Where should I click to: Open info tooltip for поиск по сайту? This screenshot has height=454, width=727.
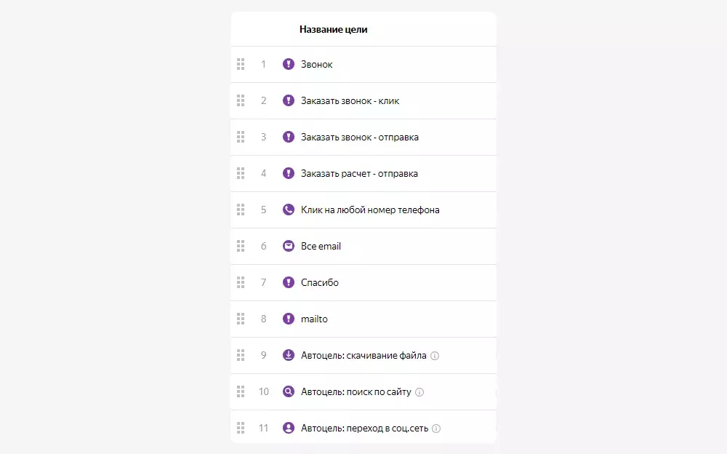point(419,392)
